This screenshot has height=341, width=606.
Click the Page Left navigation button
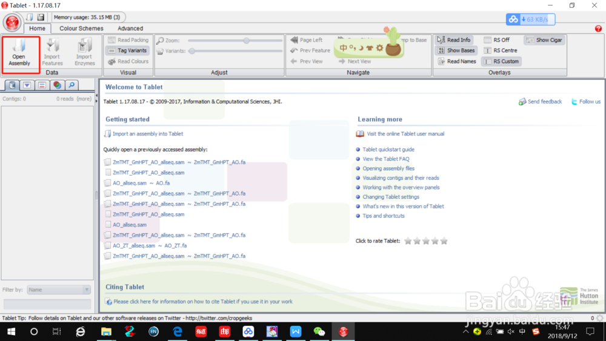tap(306, 40)
